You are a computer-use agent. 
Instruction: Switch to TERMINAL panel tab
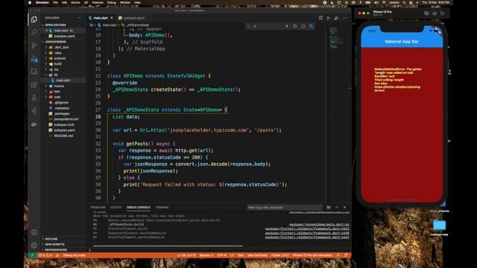pyautogui.click(x=162, y=207)
